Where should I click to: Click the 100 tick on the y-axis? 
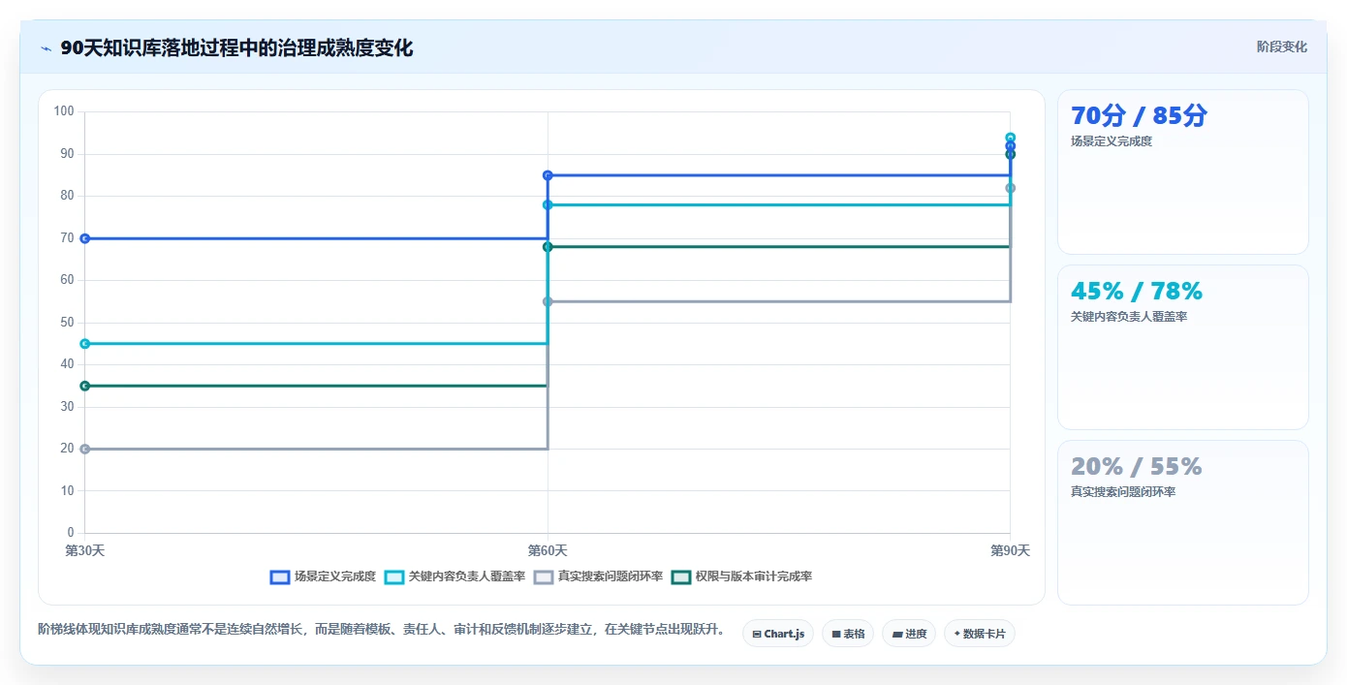(x=64, y=111)
